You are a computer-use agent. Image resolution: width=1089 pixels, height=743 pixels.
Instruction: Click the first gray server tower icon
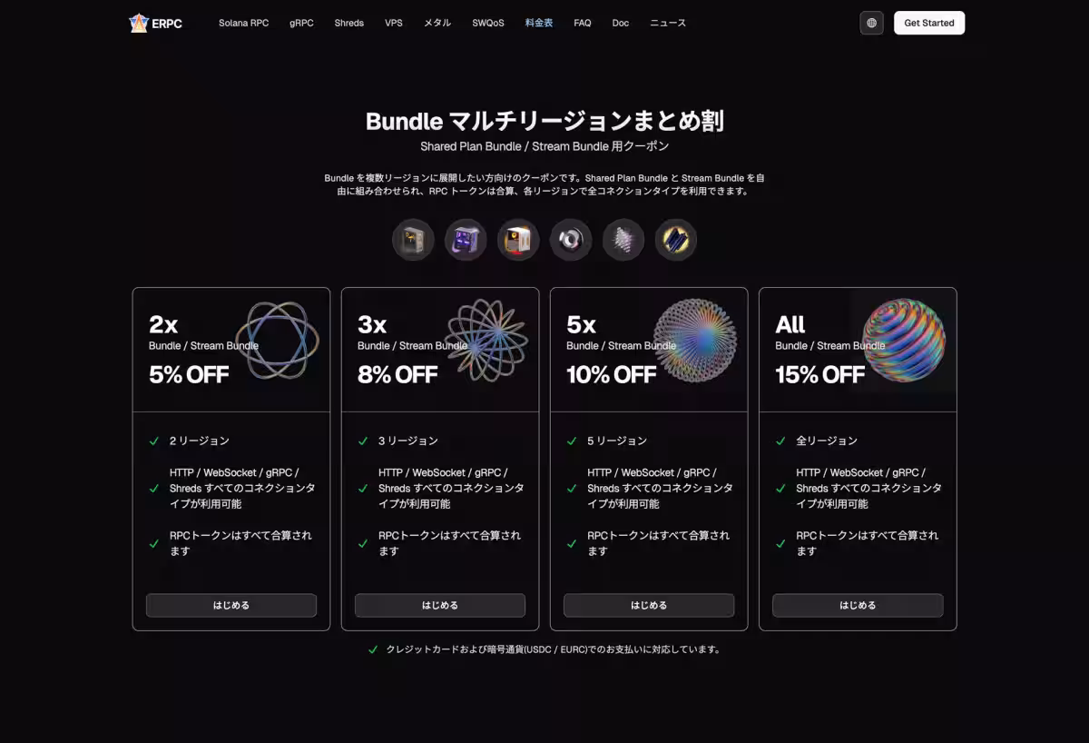(413, 240)
